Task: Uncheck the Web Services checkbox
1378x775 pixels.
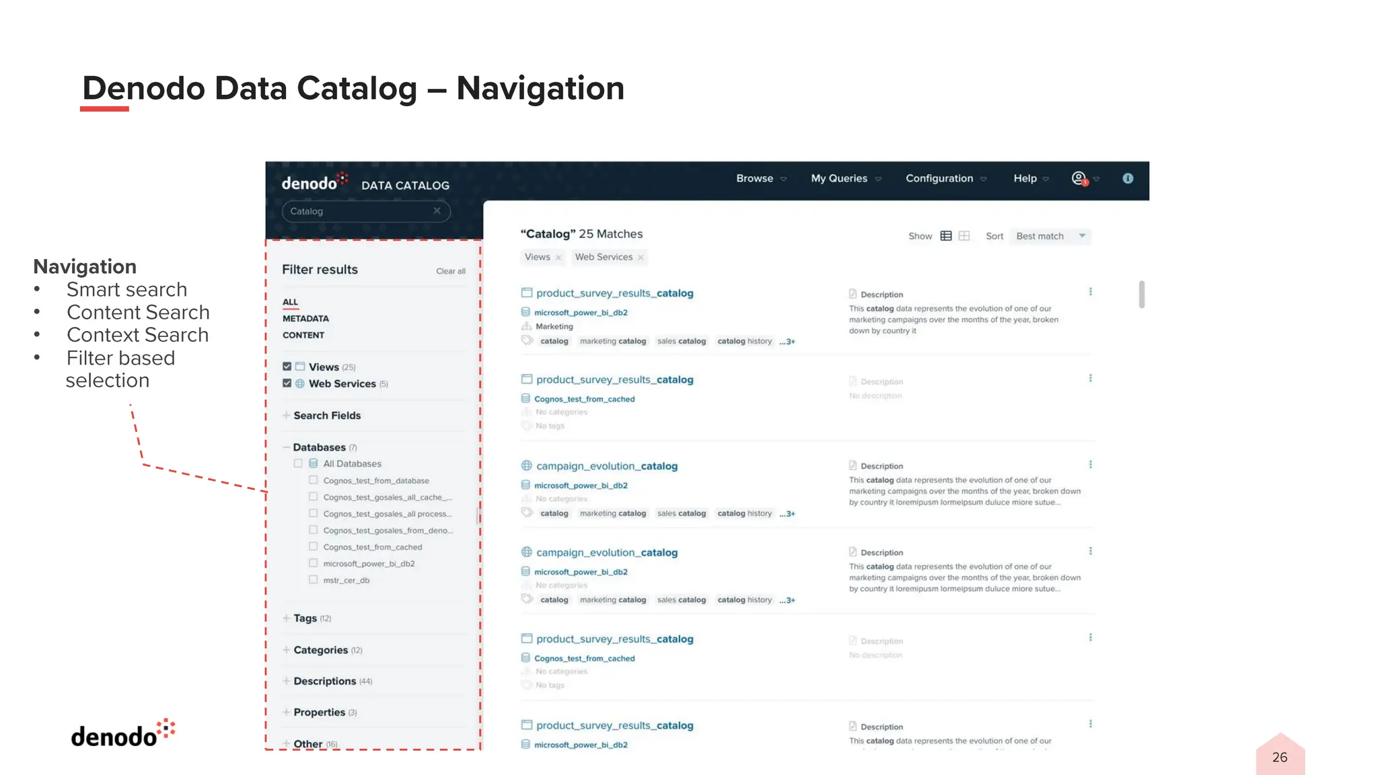Action: point(287,383)
